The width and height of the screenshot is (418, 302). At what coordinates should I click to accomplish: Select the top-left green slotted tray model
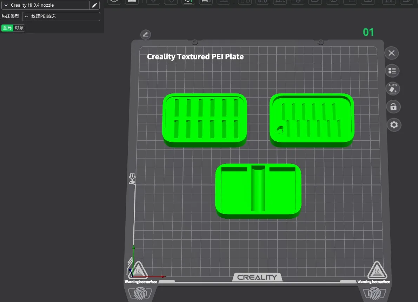click(x=205, y=120)
